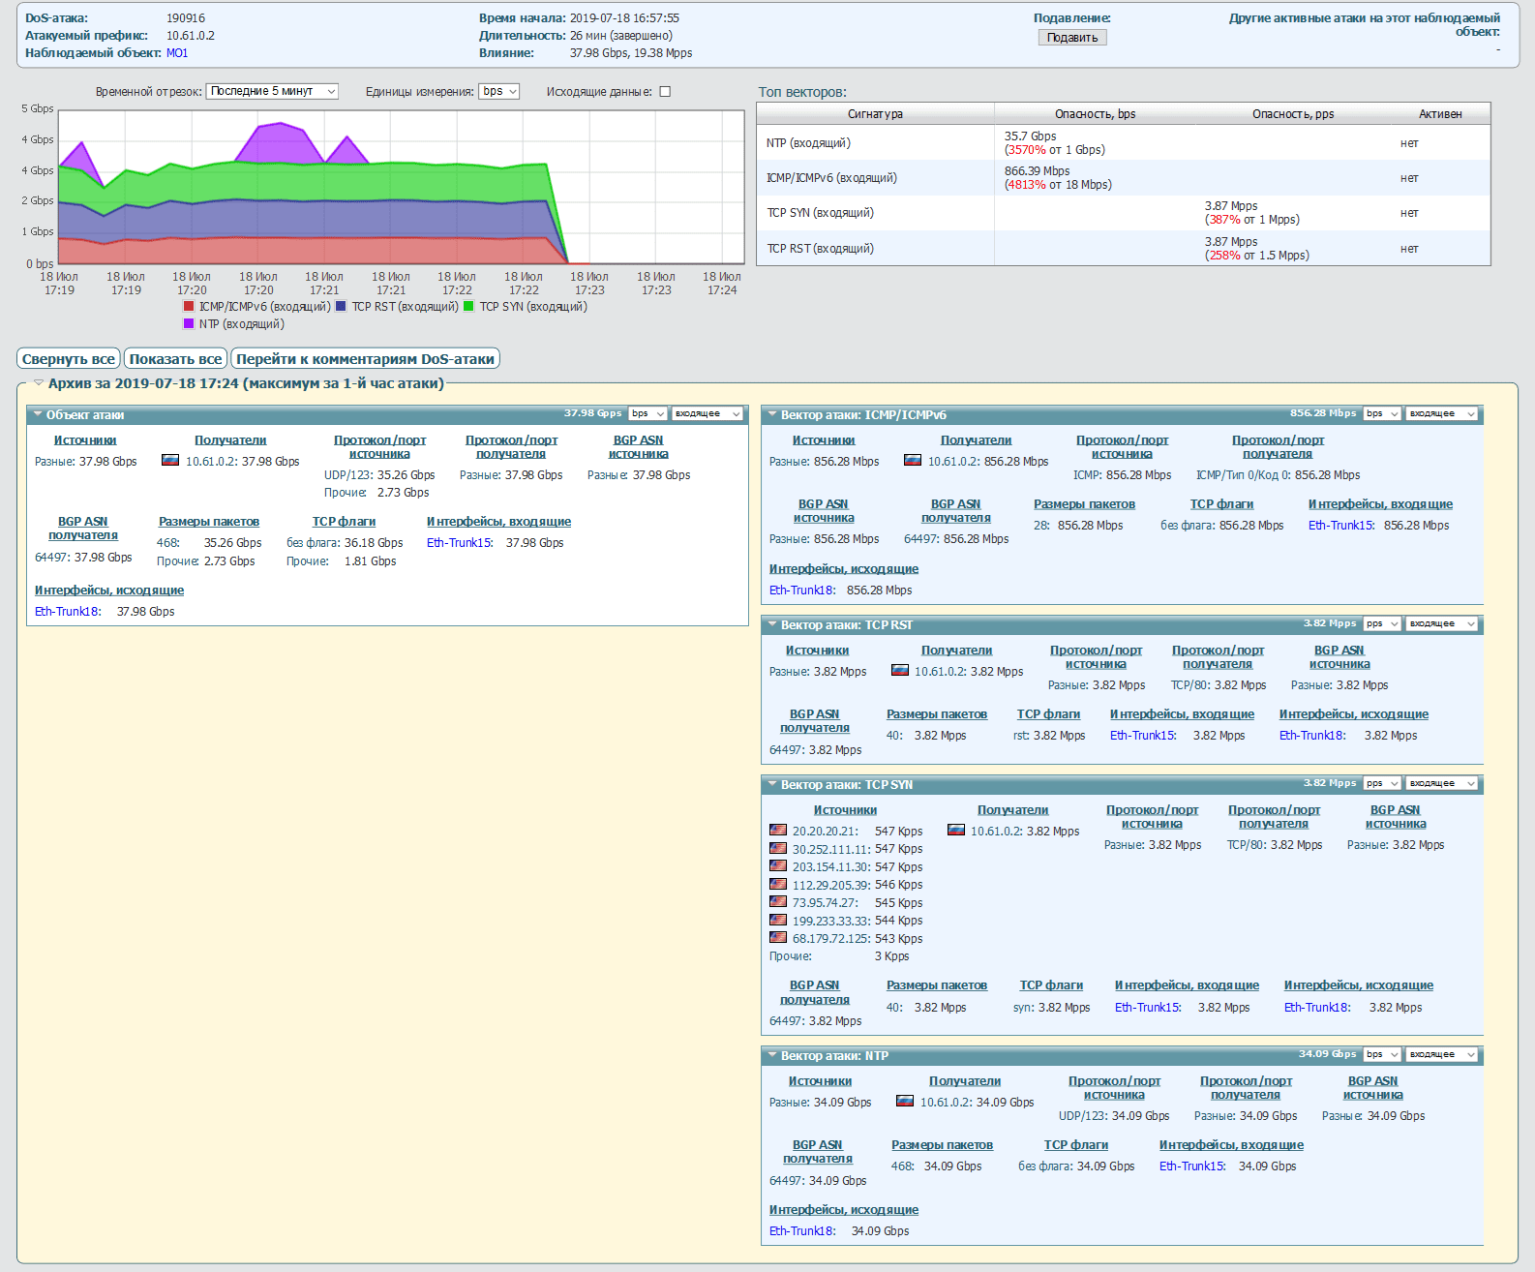Open входящее dropdown in TCP SYN vector header

click(x=1442, y=783)
